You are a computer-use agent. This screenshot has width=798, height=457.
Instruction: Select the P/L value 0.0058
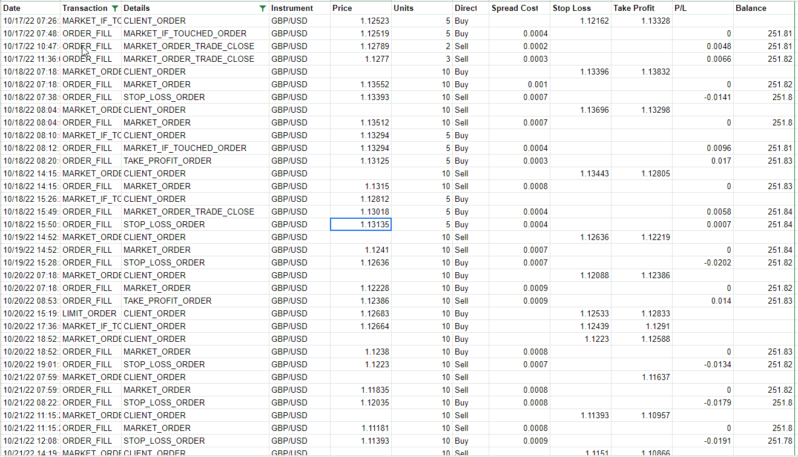(703, 212)
